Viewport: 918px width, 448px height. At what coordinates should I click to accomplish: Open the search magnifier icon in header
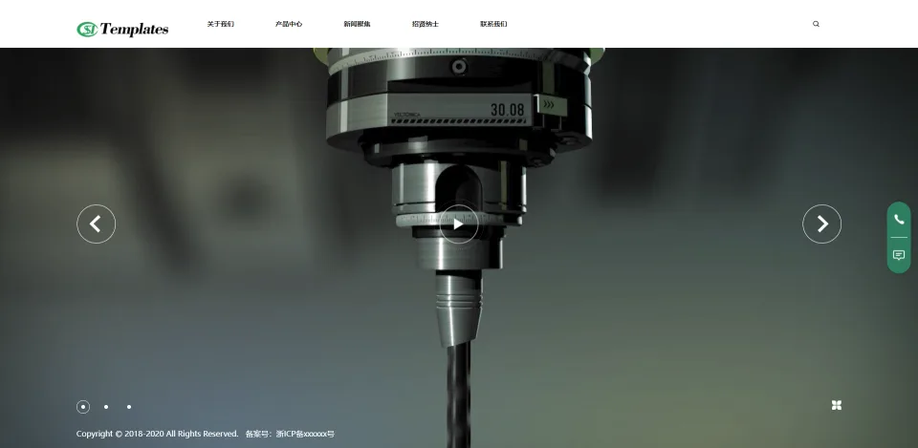(x=816, y=24)
